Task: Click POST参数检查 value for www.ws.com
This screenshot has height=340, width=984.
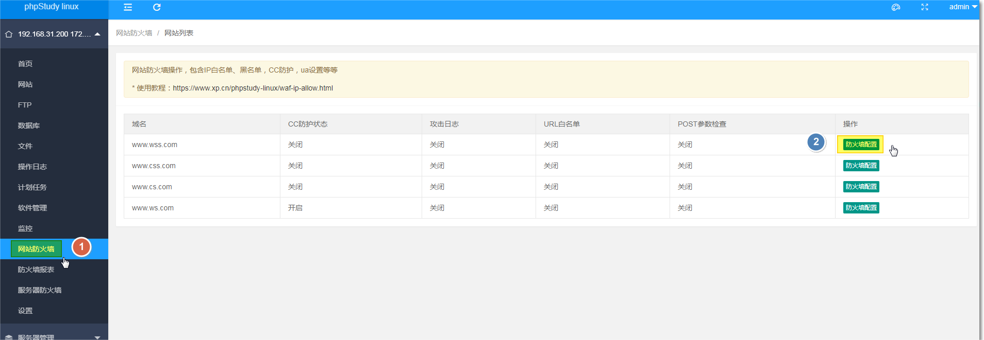Action: coord(685,208)
